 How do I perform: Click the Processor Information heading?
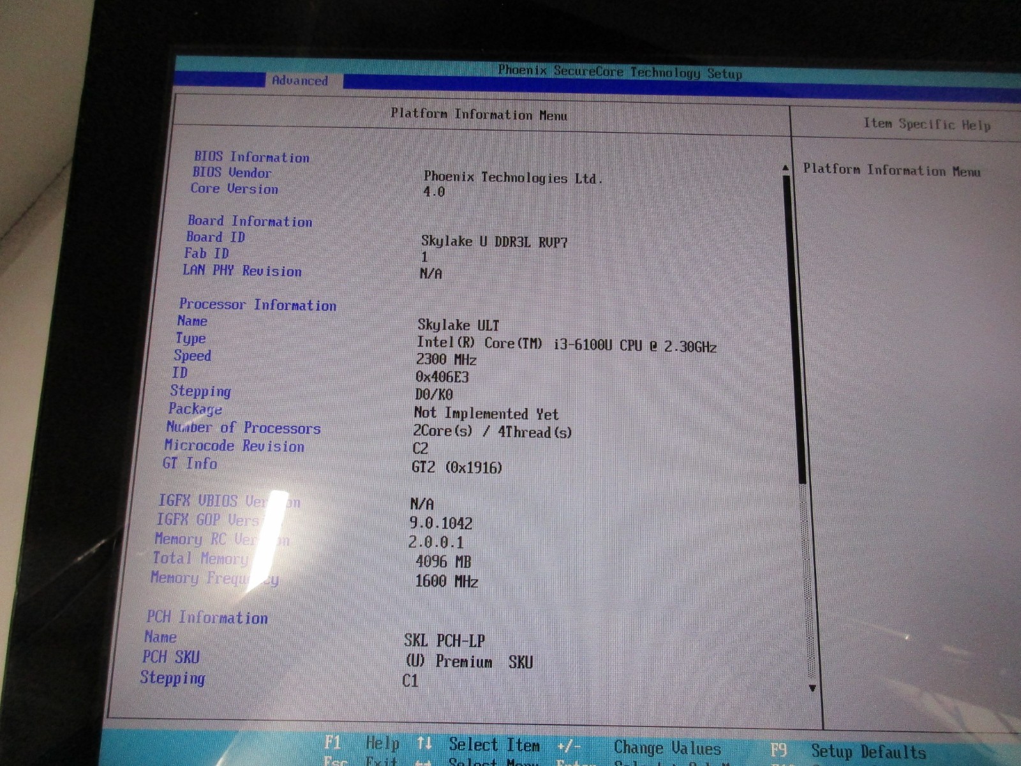point(258,304)
